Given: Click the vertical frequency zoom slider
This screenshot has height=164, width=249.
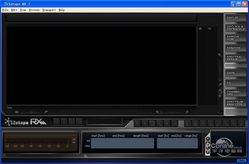Looking at the screenshot, I should tap(220, 69).
